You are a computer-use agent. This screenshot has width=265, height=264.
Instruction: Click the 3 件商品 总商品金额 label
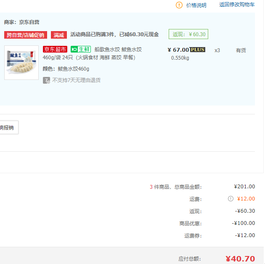click(176, 187)
